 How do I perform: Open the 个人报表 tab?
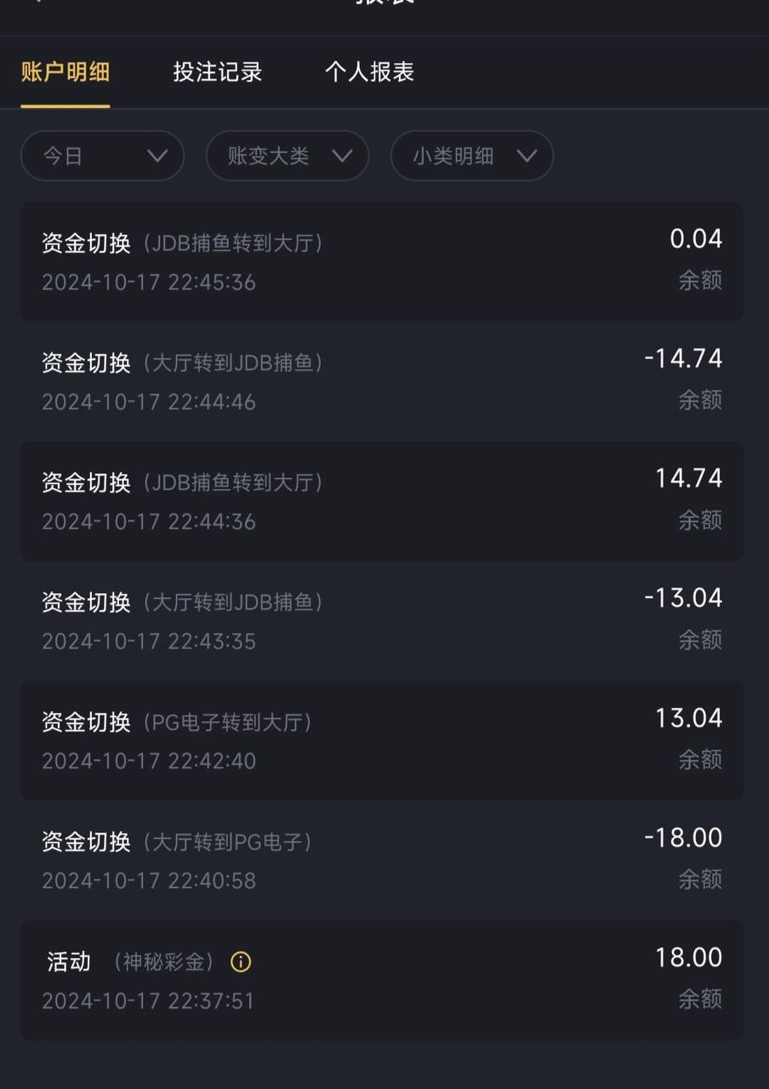coord(369,72)
